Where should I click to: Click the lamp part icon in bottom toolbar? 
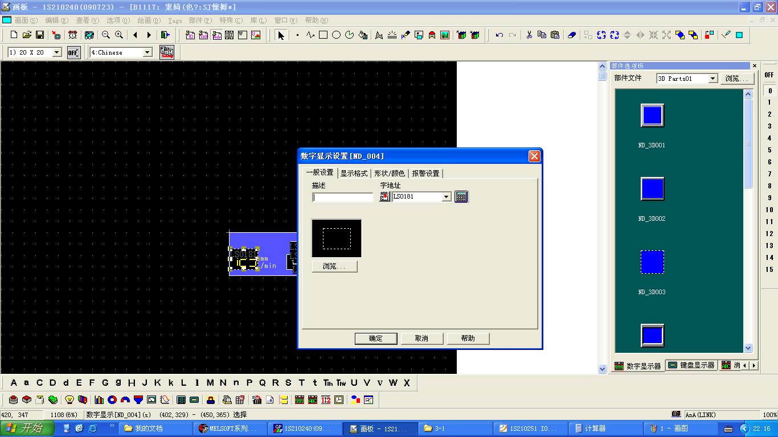point(69,400)
